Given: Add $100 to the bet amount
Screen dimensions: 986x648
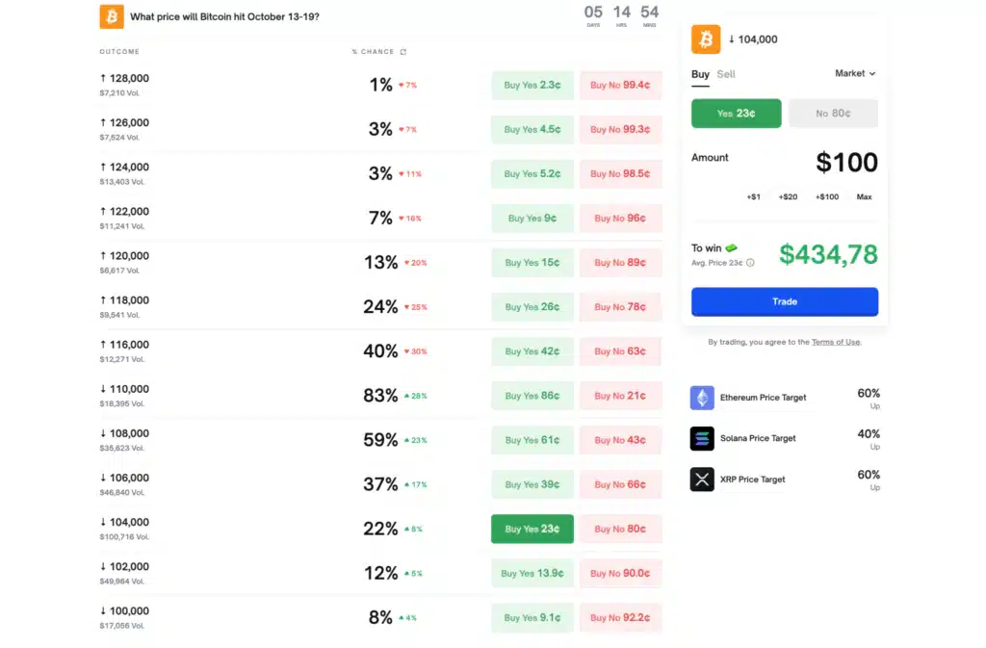Looking at the screenshot, I should [x=828, y=196].
